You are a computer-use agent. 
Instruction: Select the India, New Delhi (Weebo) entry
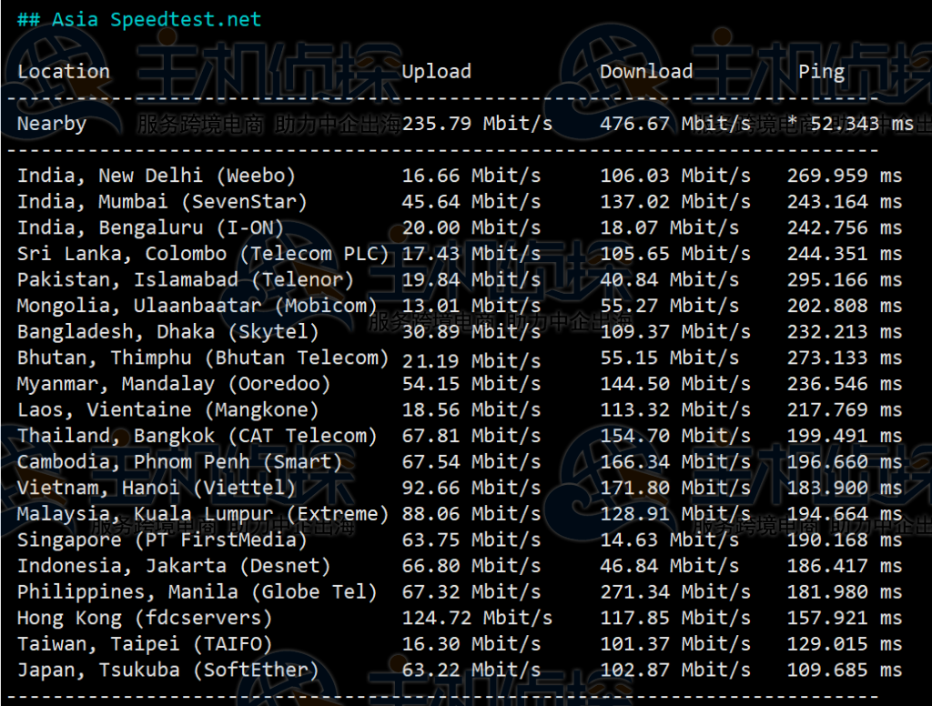pyautogui.click(x=157, y=176)
